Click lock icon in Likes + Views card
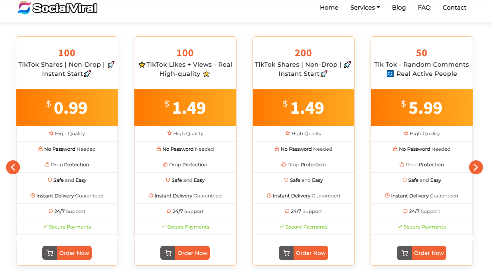The image size is (491, 270). (x=159, y=149)
